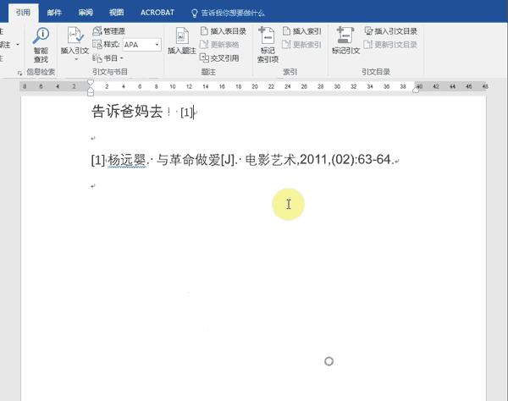
Task: Click 更新表格 update table
Action: pos(219,44)
